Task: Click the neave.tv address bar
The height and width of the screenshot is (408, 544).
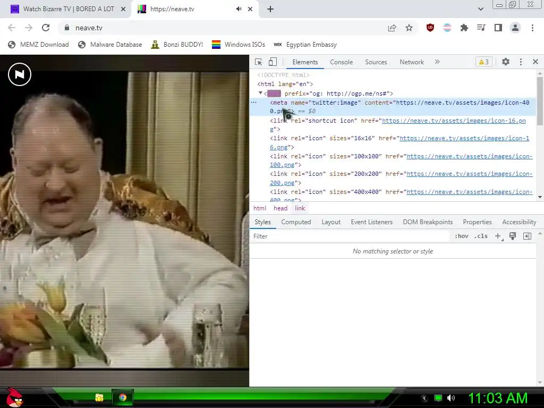Action: pos(222,28)
